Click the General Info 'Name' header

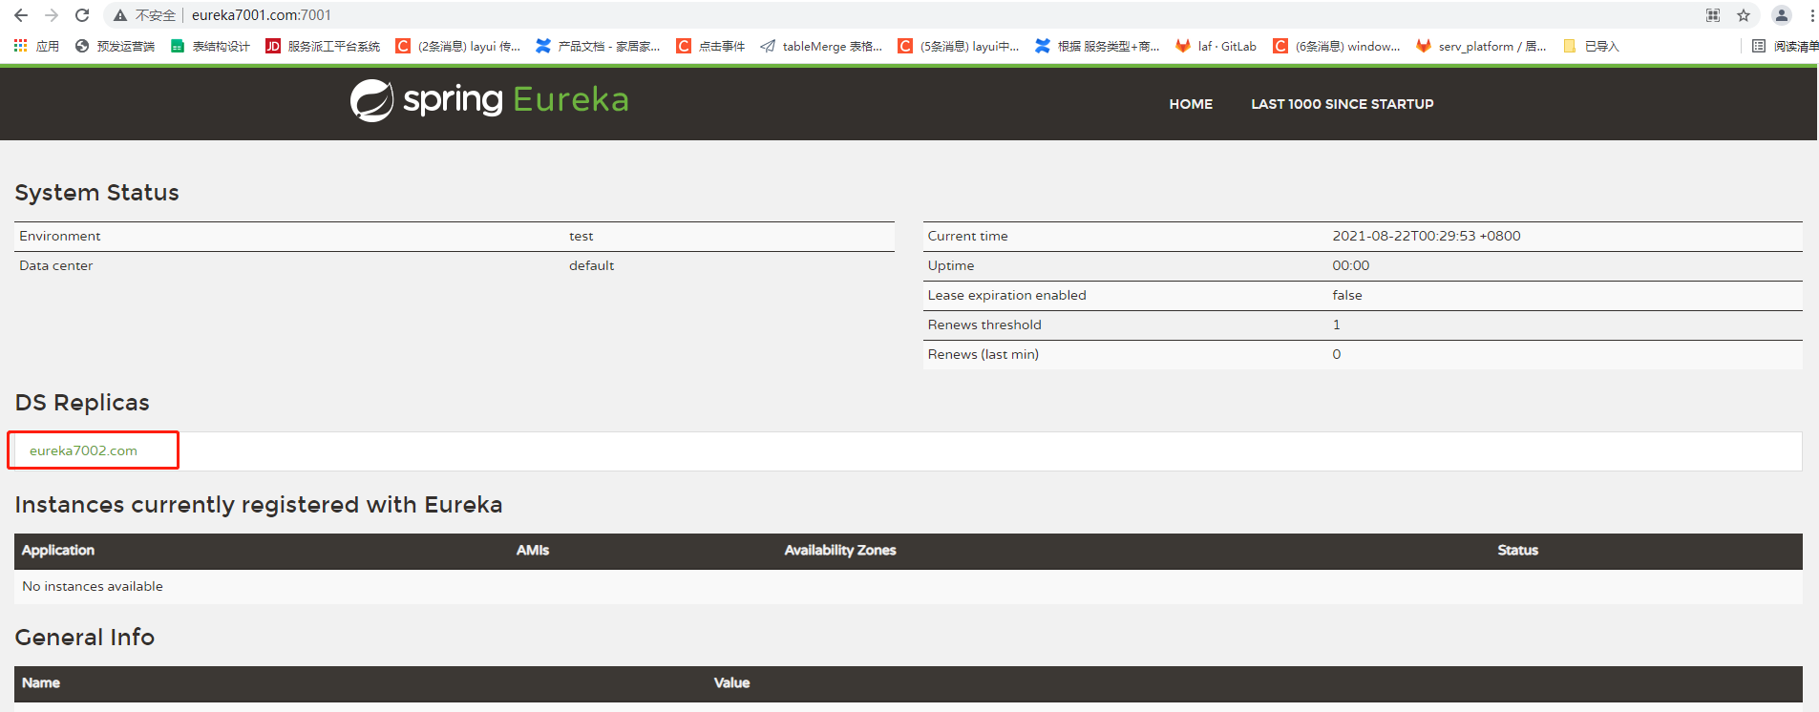click(x=41, y=682)
